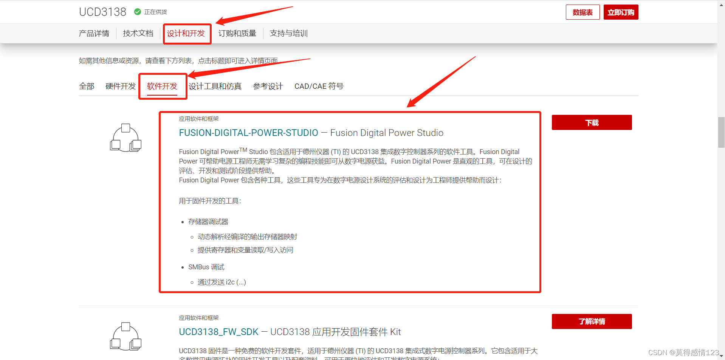Click the 了解详情 button

point(592,321)
